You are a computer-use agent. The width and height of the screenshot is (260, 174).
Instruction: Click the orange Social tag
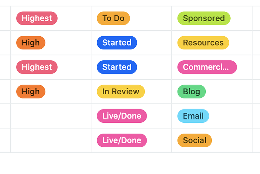(x=194, y=140)
